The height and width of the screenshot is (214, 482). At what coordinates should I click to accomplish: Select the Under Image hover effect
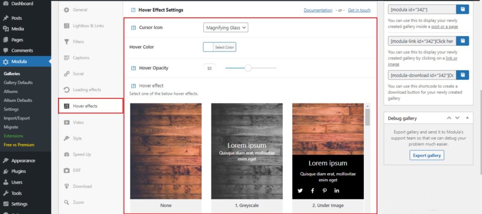pyautogui.click(x=328, y=151)
